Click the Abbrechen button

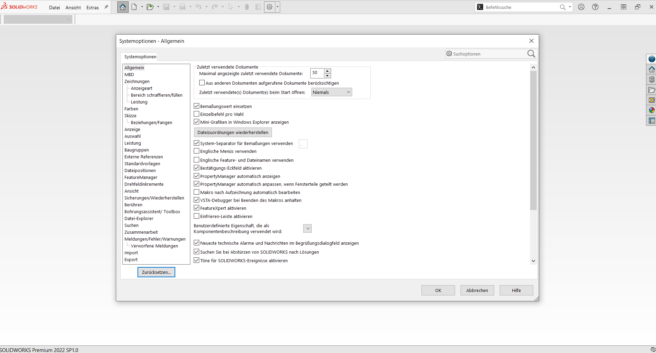pyautogui.click(x=477, y=290)
